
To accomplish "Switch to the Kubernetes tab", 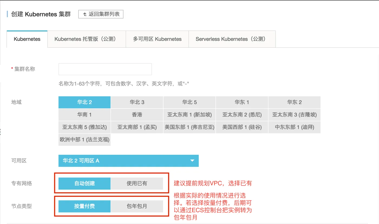I will tap(27, 39).
